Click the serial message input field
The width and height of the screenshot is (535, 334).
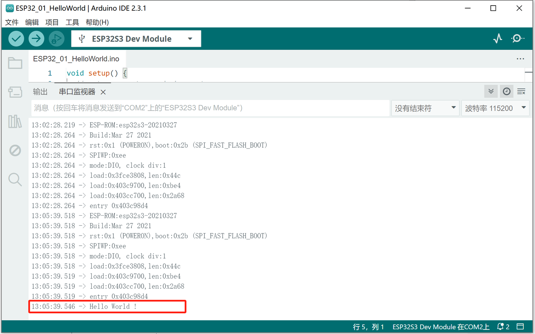click(208, 108)
